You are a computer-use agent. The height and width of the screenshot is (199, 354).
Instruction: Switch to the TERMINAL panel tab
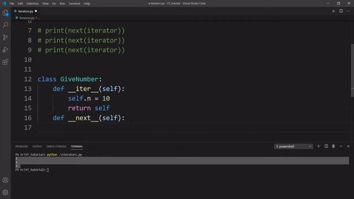click(x=77, y=146)
